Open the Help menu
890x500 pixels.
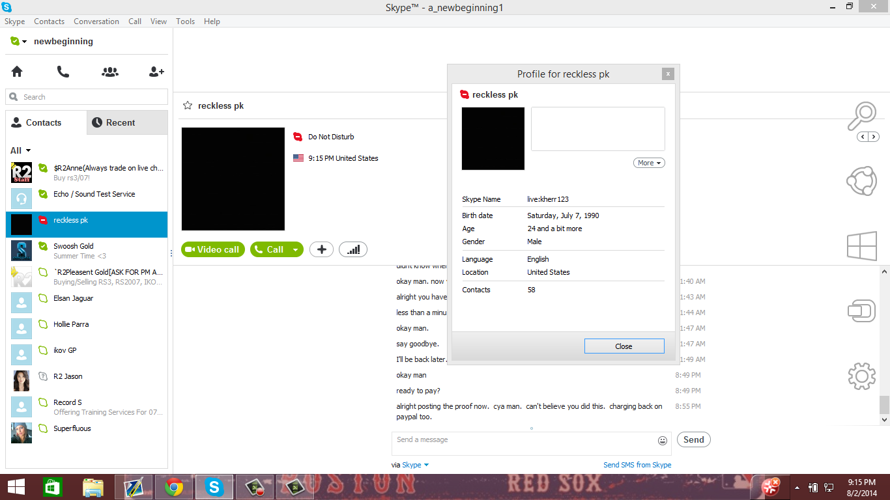tap(212, 21)
